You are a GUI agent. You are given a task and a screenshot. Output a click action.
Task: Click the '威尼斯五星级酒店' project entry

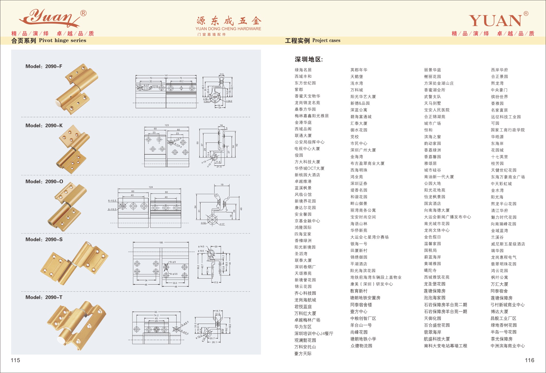[508, 244]
